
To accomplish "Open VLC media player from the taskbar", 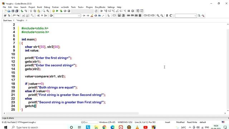I will point(137,127).
